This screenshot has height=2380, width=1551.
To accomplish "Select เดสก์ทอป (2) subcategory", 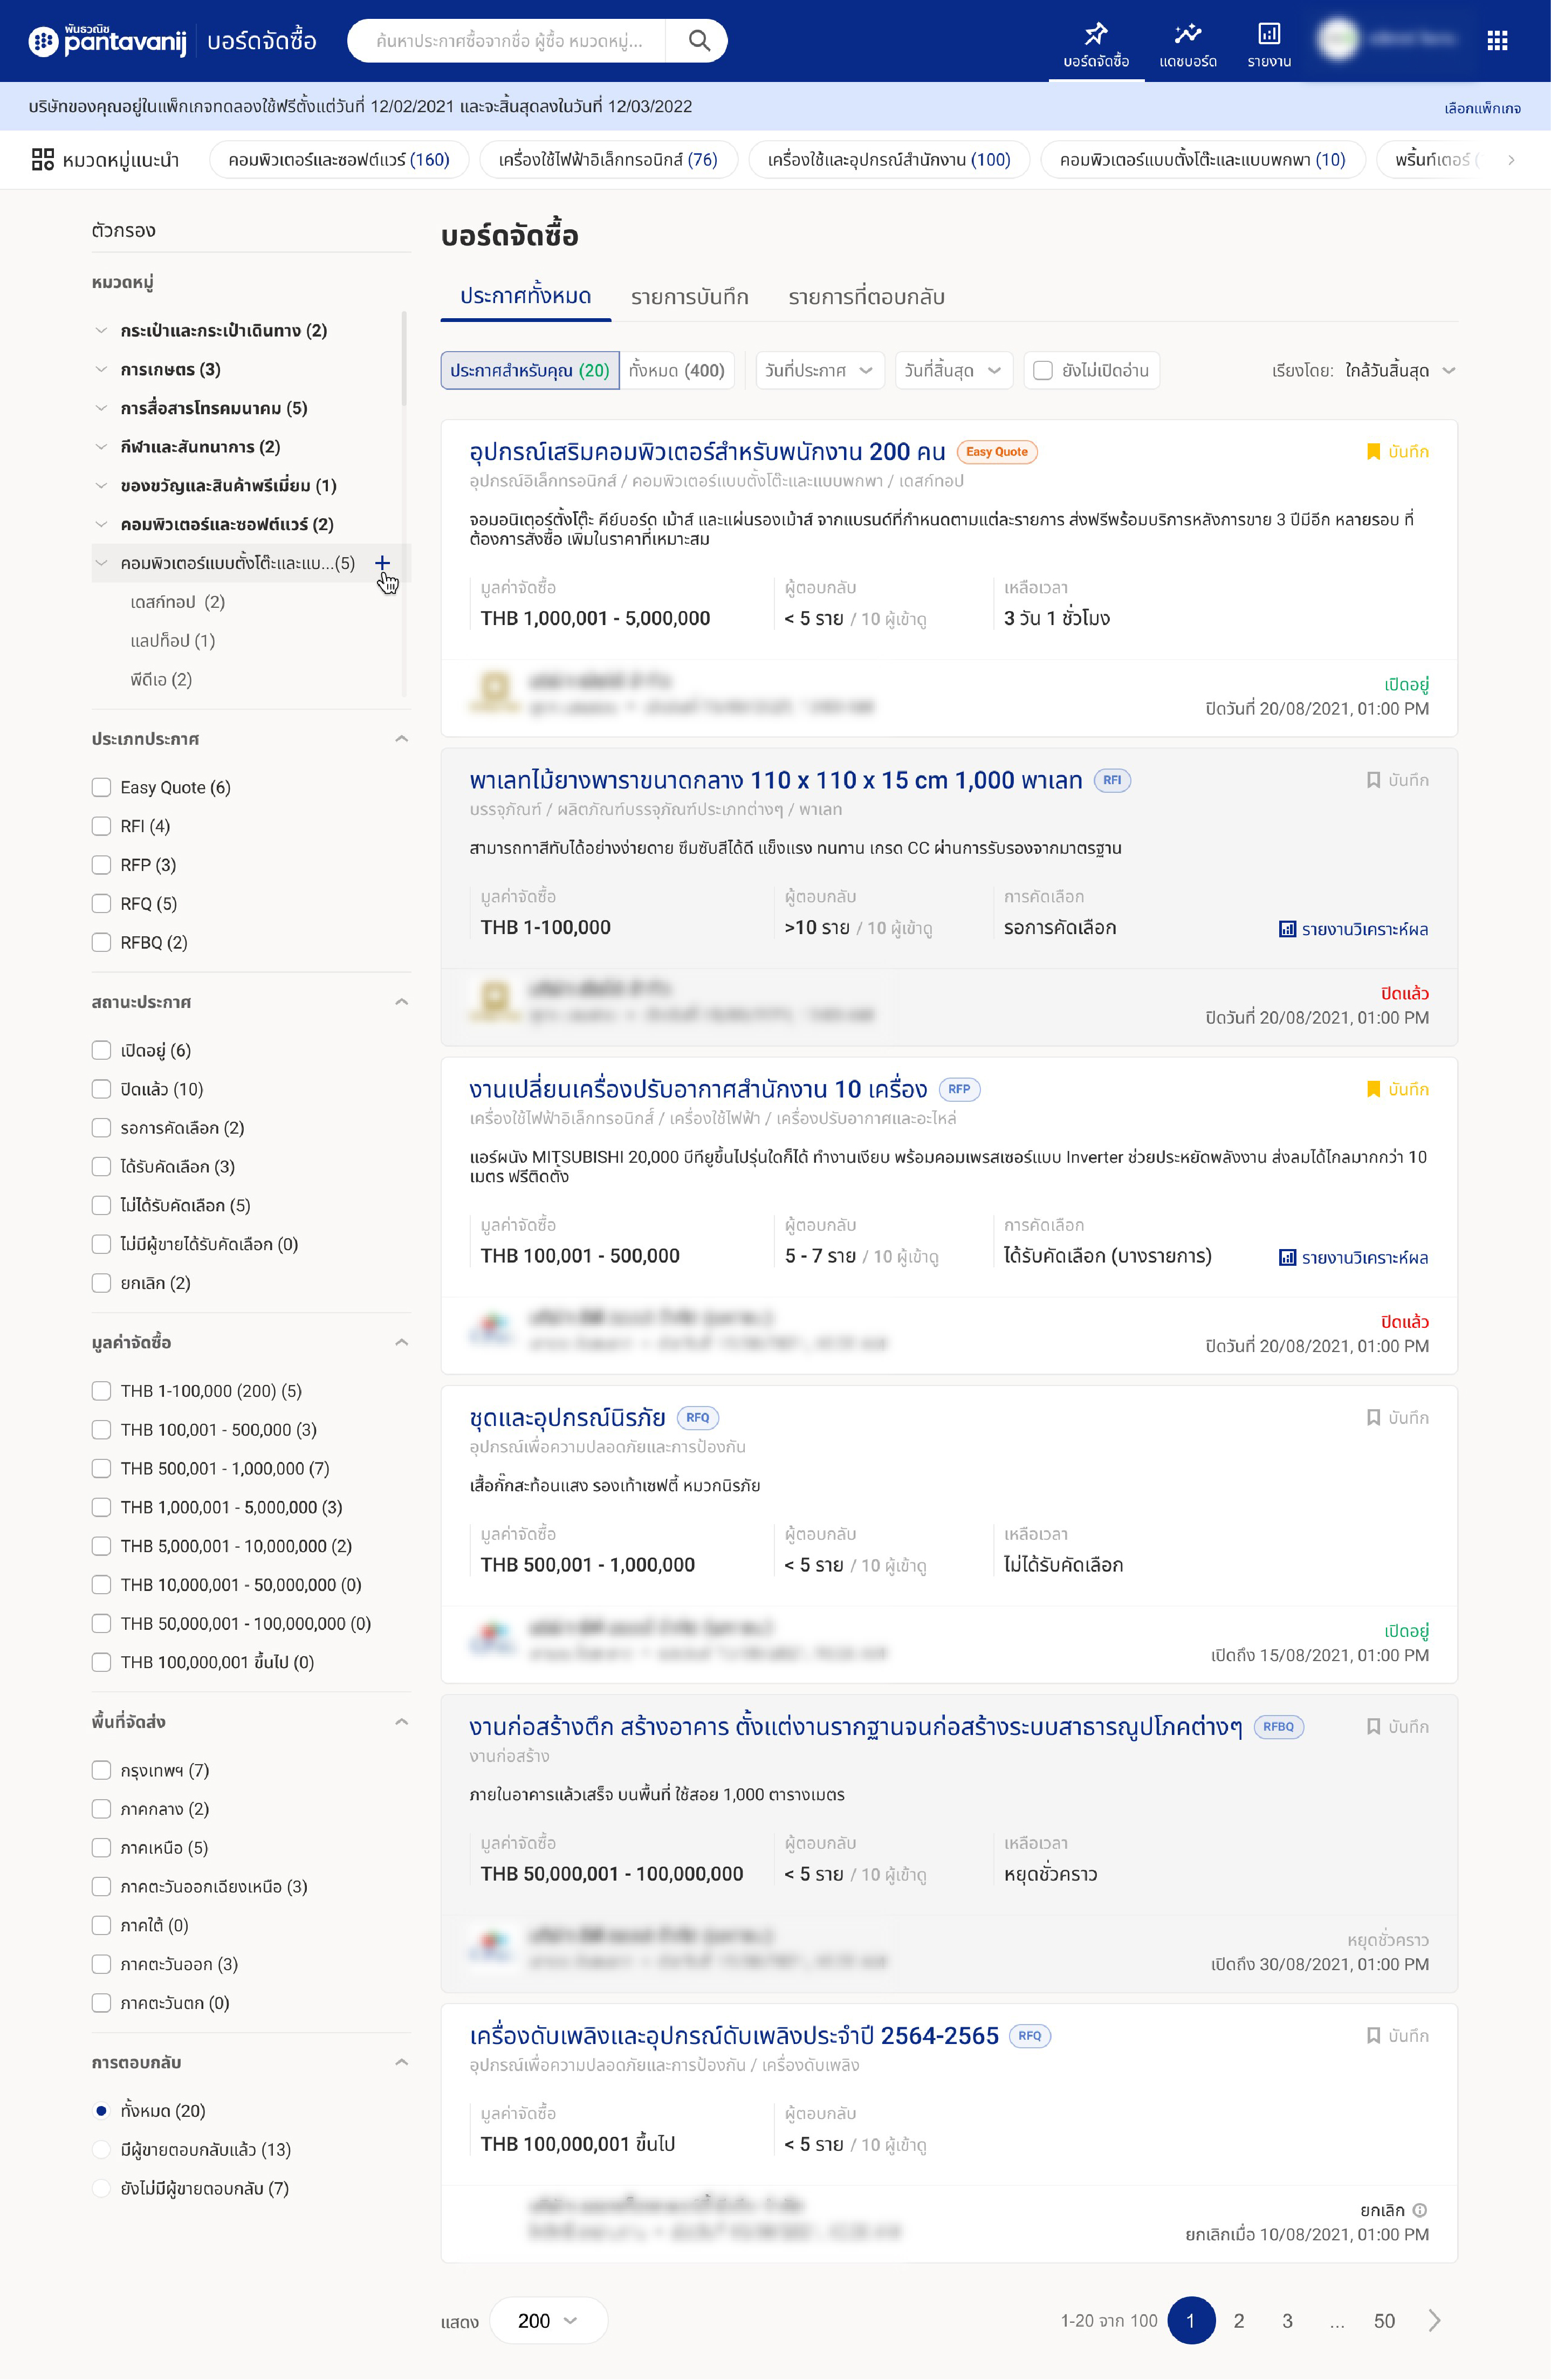I will coord(177,602).
